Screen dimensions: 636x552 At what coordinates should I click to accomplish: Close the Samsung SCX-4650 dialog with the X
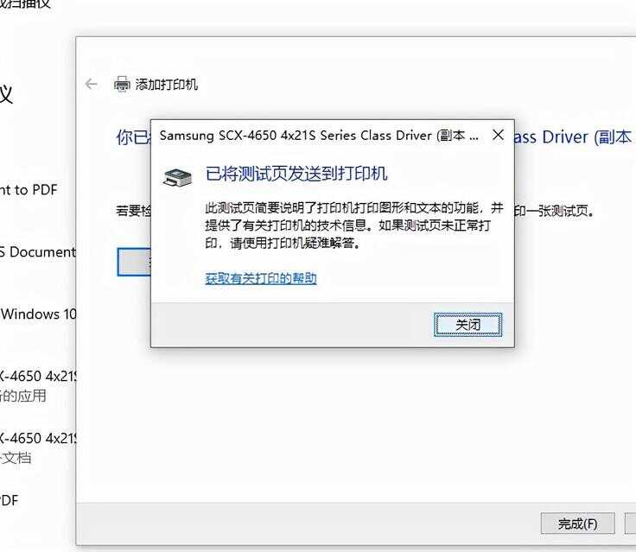tap(498, 135)
